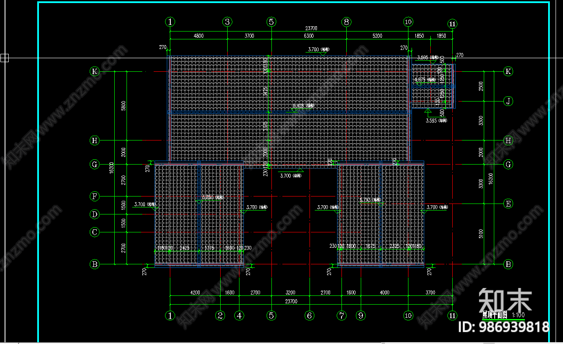Pick axis bubble 4 on bottom row

click(x=239, y=315)
